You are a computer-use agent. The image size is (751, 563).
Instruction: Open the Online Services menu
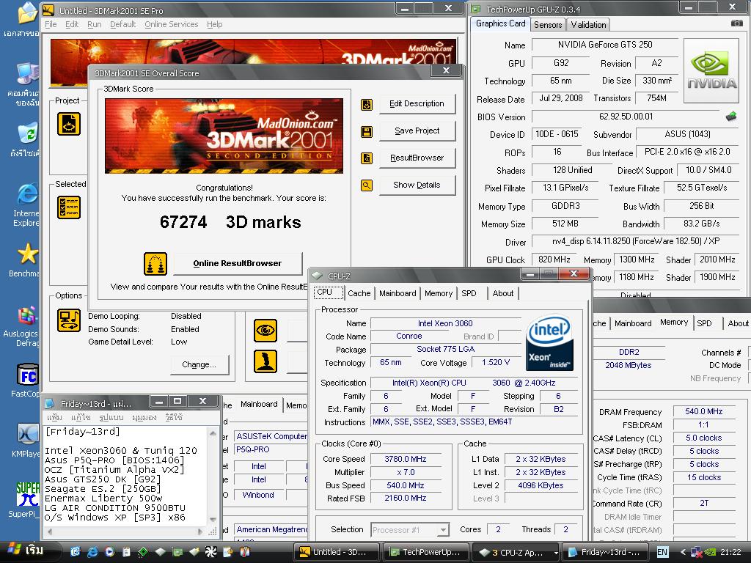tap(171, 24)
